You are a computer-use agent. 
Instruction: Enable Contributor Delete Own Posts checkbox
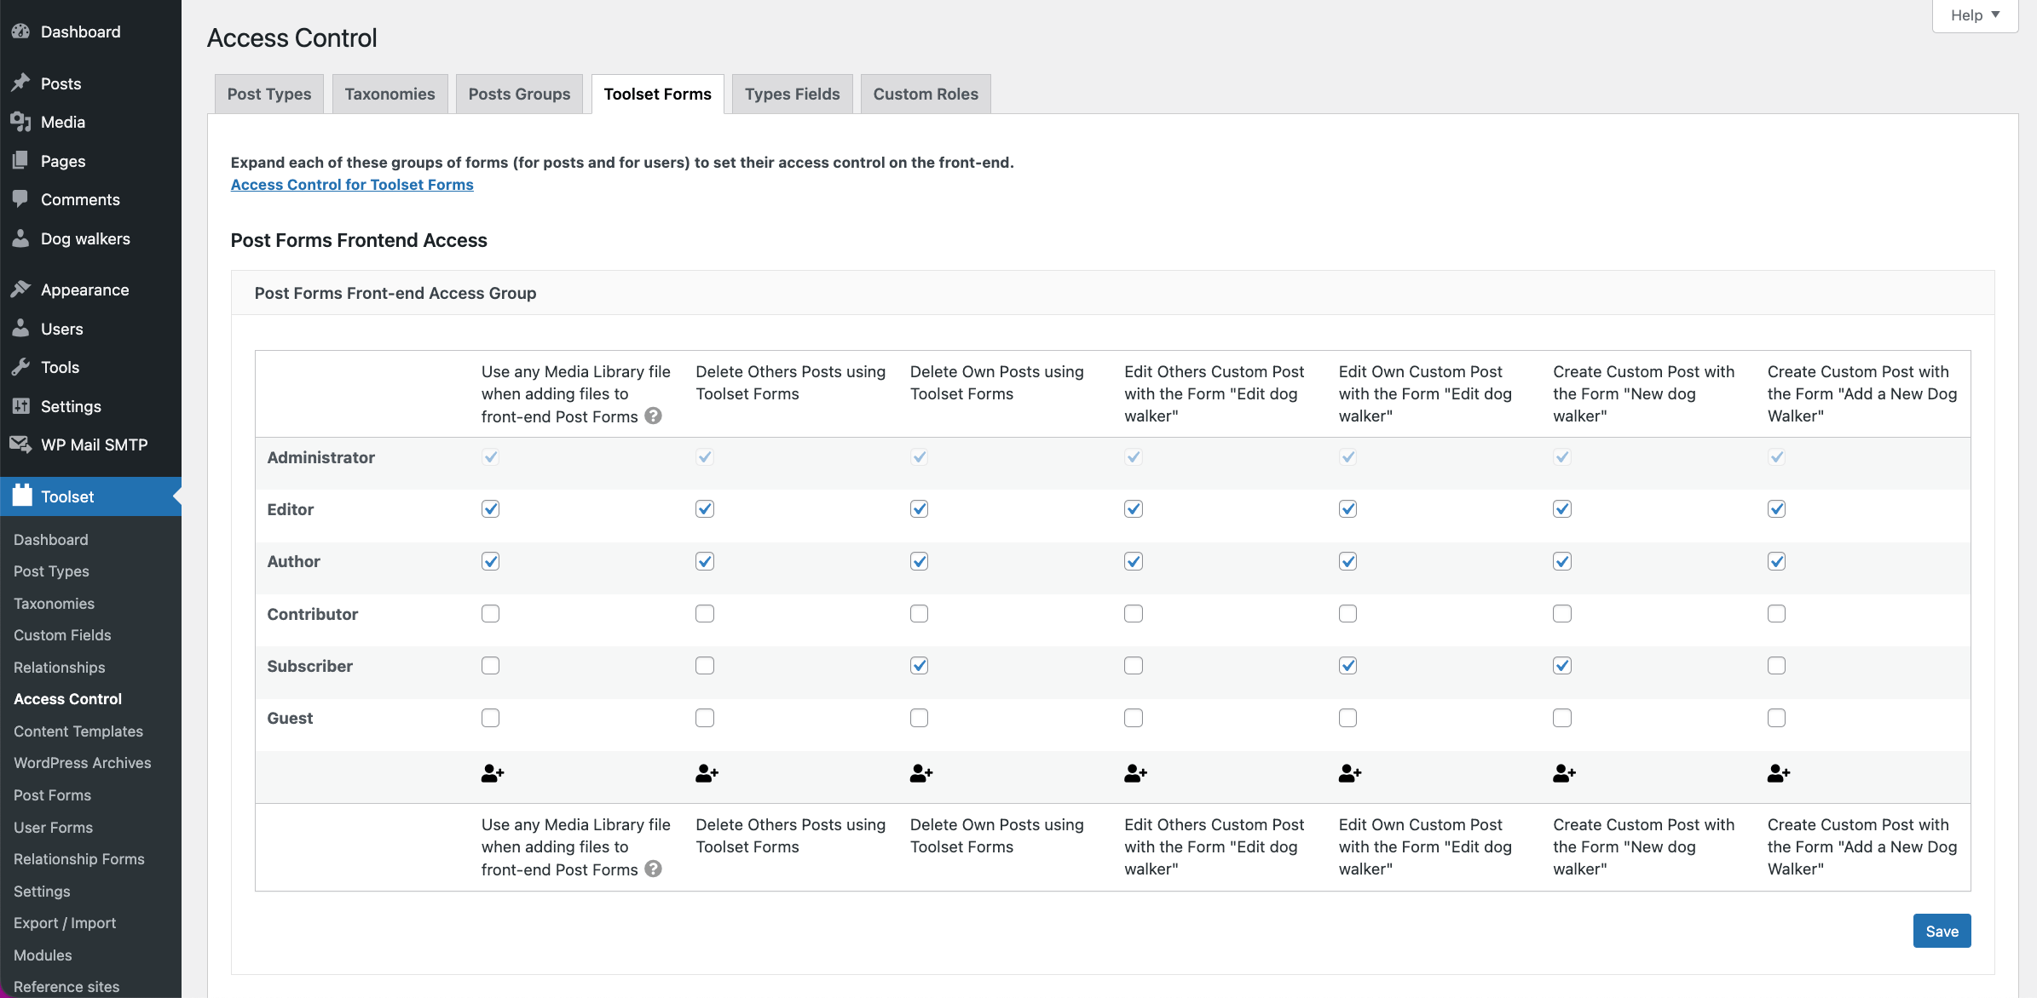click(x=919, y=613)
